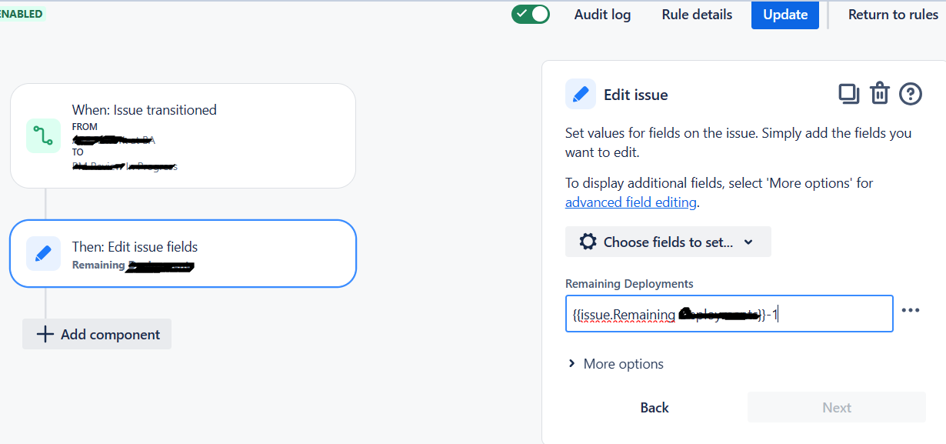Select the Issue transitioned trigger card
Screen dimensions: 946x444
click(183, 135)
